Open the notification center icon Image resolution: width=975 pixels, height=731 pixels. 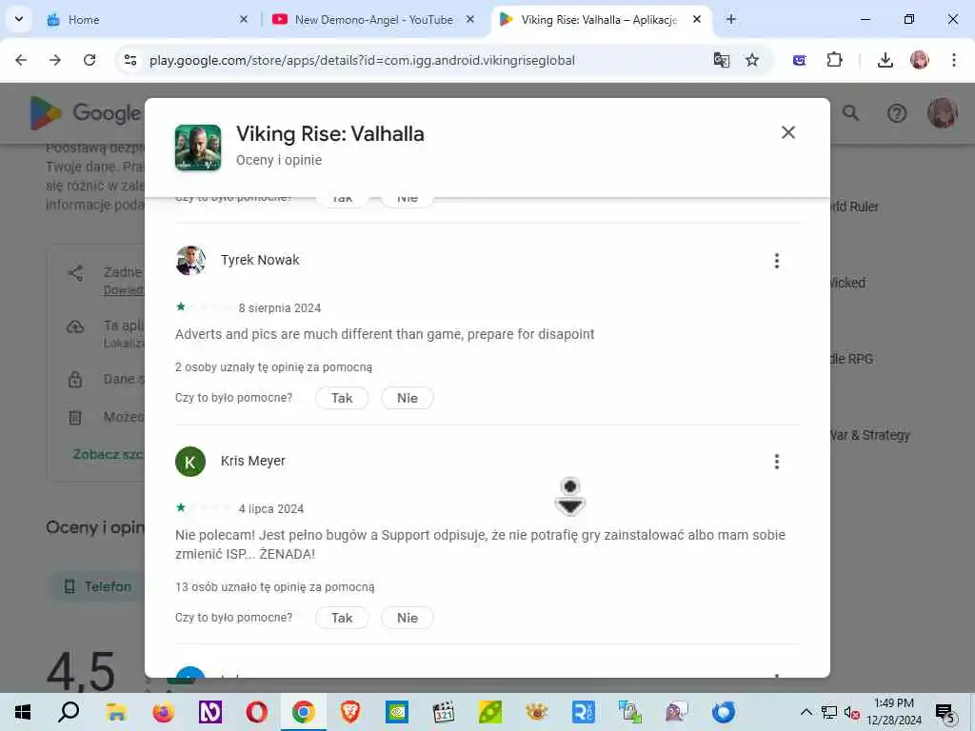pos(945,713)
